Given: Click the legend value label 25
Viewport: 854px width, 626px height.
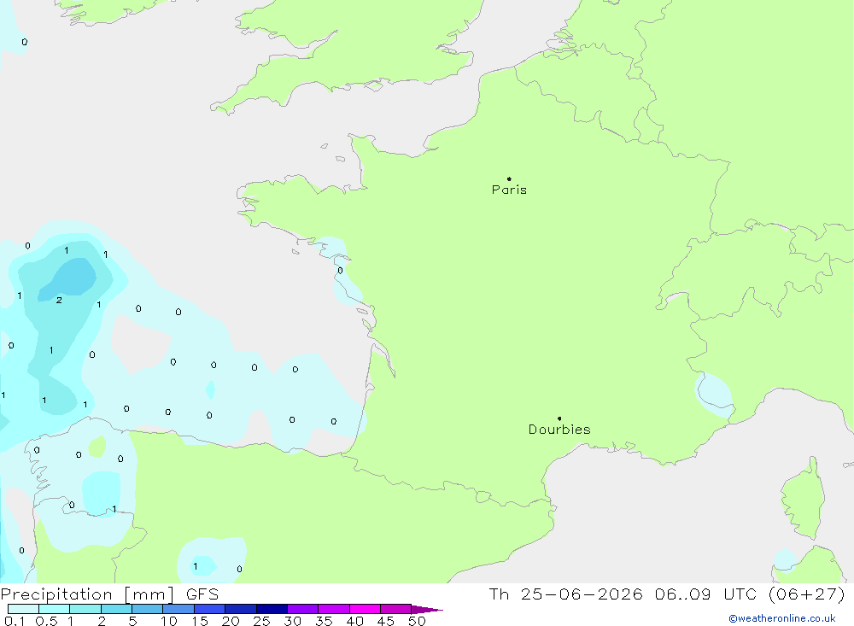Looking at the screenshot, I should click(261, 621).
